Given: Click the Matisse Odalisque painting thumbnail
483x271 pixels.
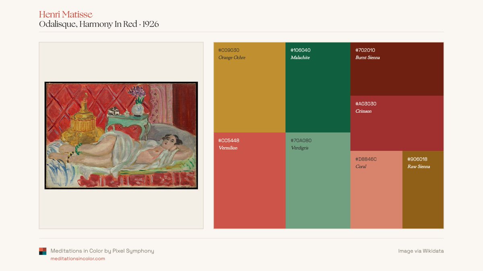Looking at the screenshot, I should [121, 136].
